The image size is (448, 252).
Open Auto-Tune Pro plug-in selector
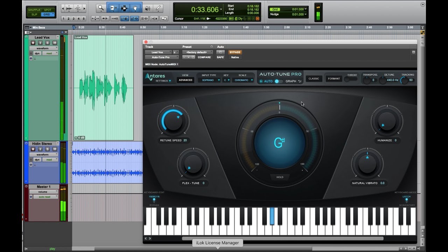tap(162, 57)
